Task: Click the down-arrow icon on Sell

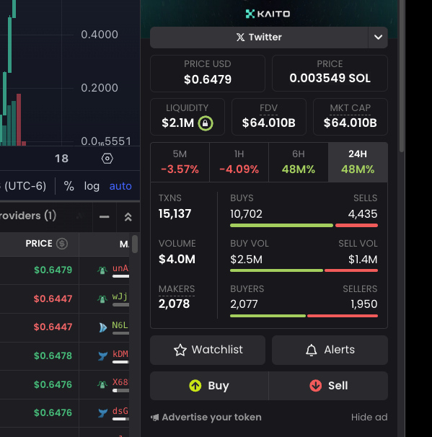Action: tap(315, 386)
